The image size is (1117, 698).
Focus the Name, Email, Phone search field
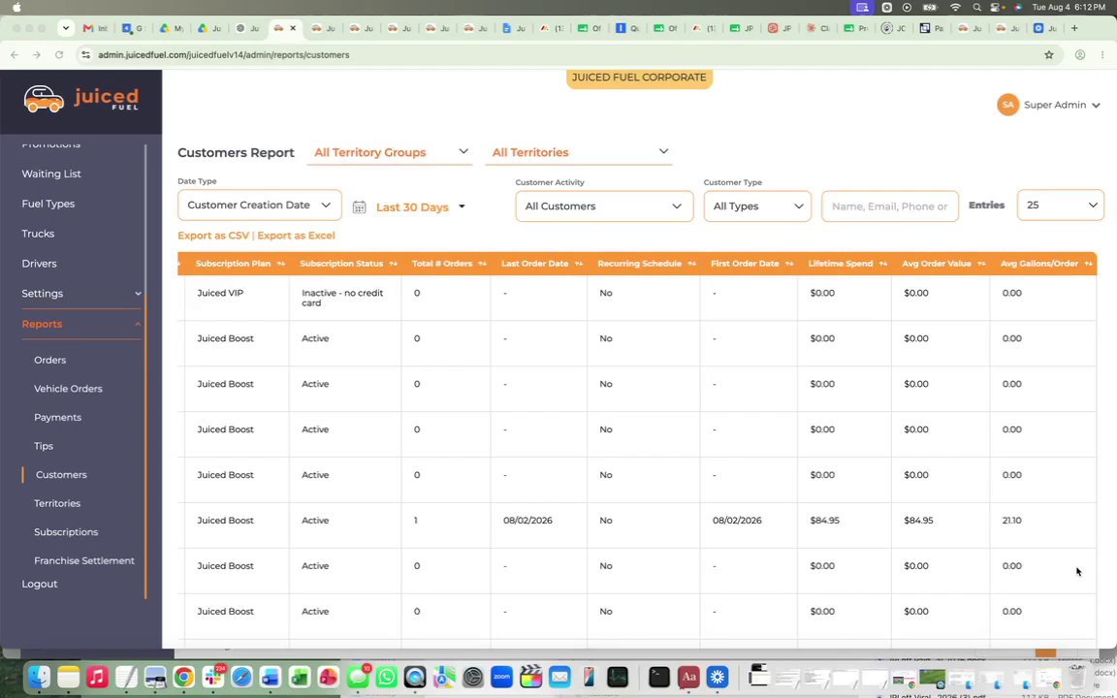click(890, 206)
